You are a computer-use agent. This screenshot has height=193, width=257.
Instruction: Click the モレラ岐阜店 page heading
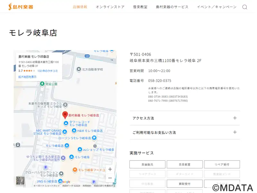[33, 33]
